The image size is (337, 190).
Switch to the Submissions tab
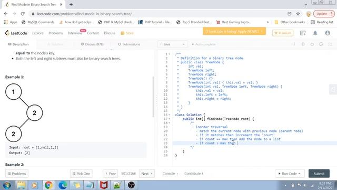pos(129,44)
